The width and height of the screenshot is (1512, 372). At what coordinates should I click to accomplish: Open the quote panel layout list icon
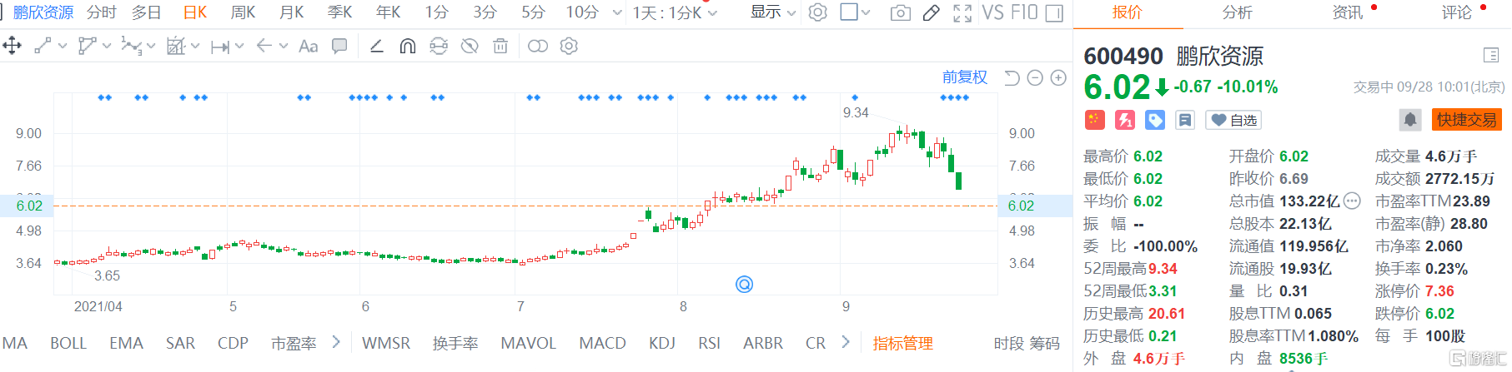pos(1491,55)
